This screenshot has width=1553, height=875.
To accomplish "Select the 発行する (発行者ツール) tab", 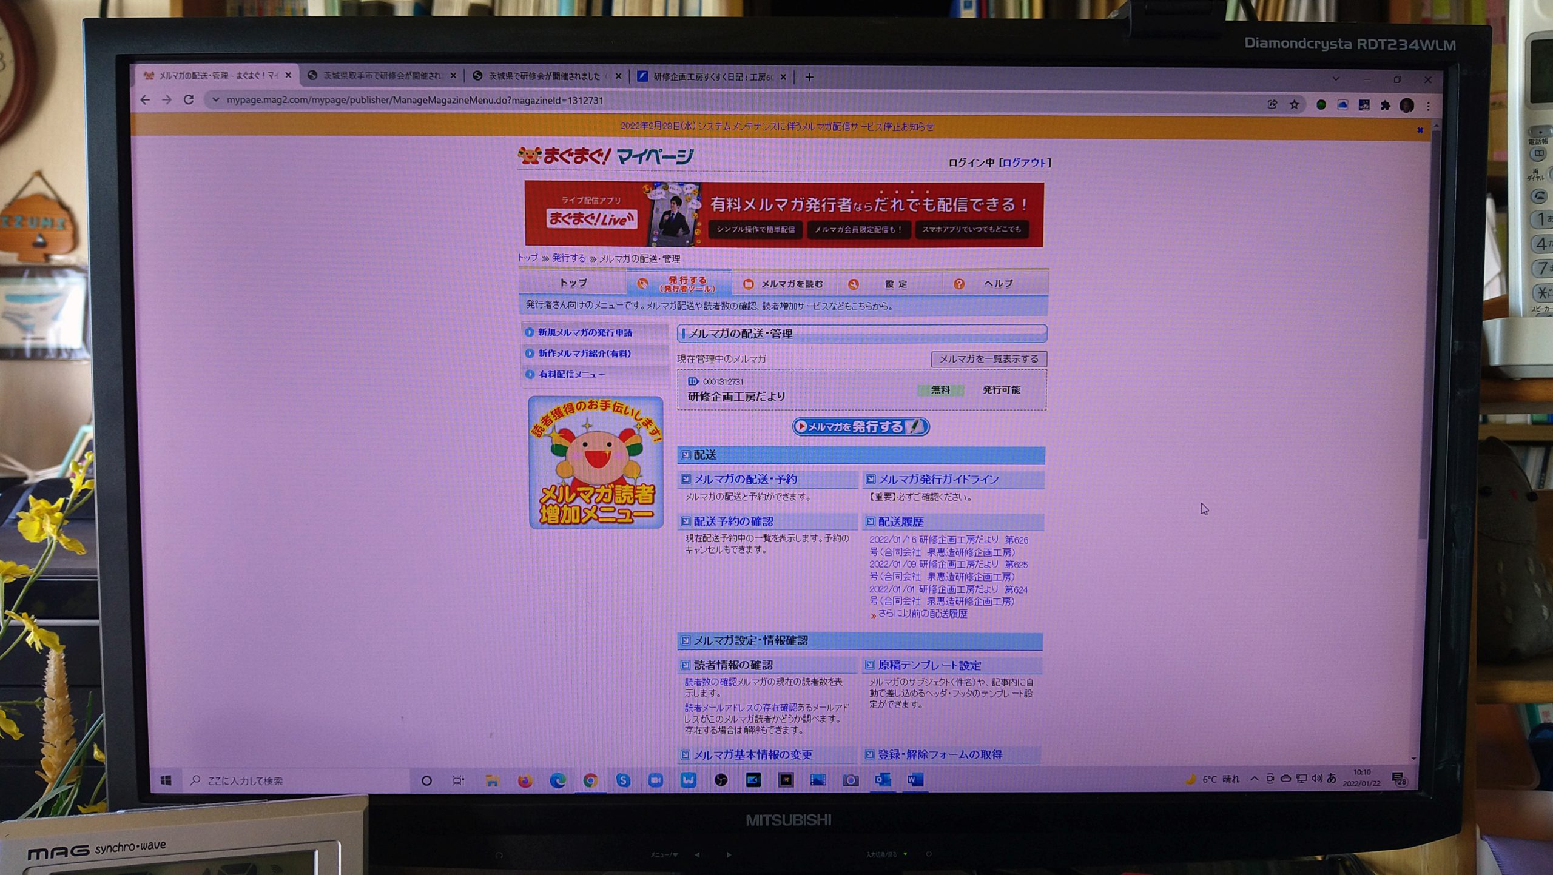I will pos(679,283).
